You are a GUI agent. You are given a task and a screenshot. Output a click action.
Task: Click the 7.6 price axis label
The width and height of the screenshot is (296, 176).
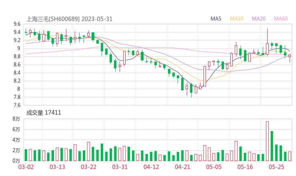(x=17, y=105)
